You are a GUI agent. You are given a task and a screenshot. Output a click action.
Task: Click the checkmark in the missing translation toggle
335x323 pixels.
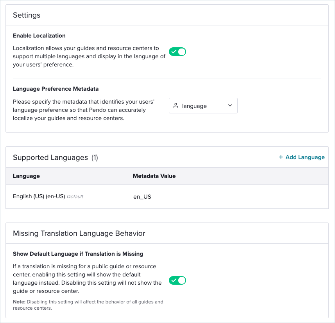(174, 280)
